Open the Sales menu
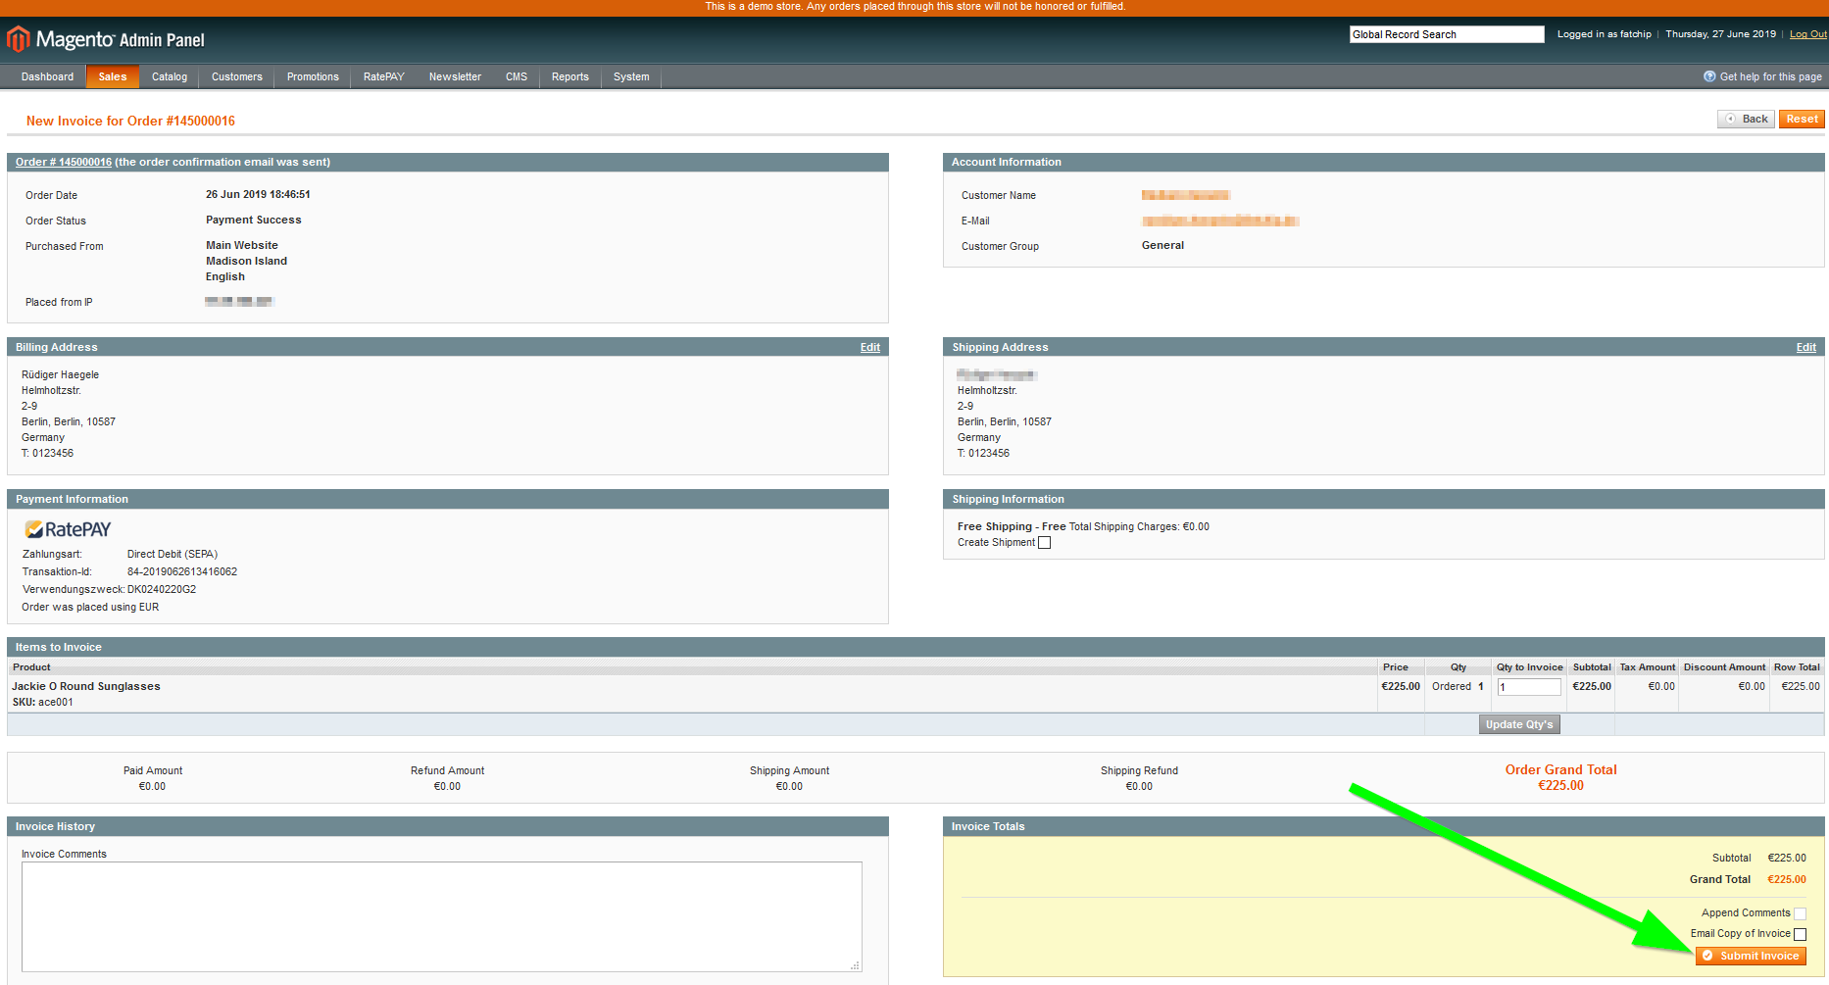 coord(113,76)
